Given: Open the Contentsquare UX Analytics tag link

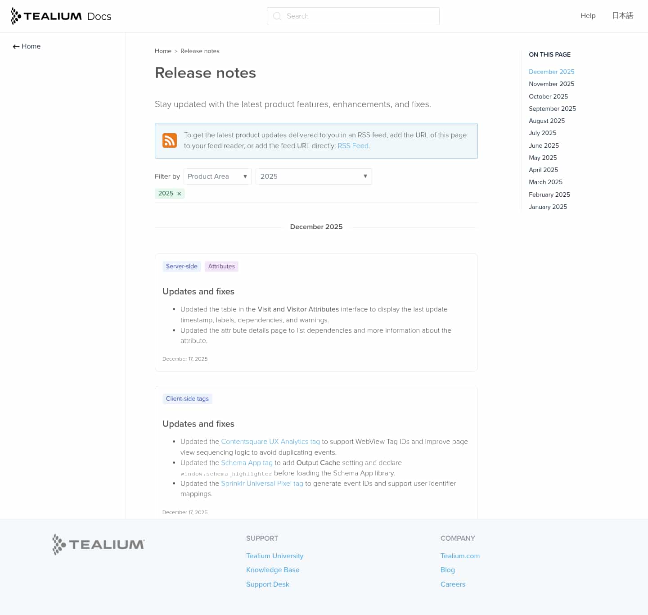Looking at the screenshot, I should 270,442.
